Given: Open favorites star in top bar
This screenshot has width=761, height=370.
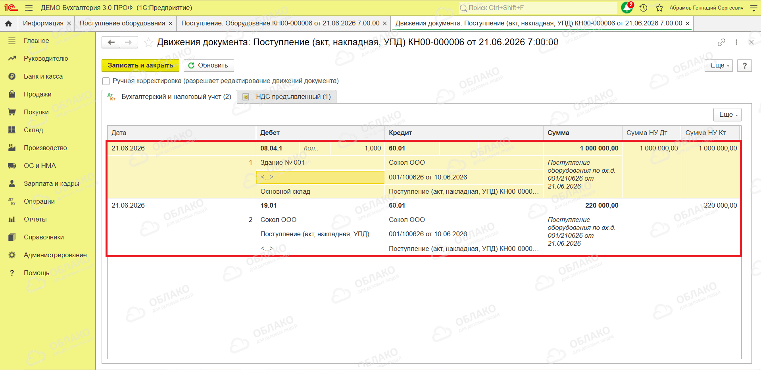Looking at the screenshot, I should pos(659,8).
